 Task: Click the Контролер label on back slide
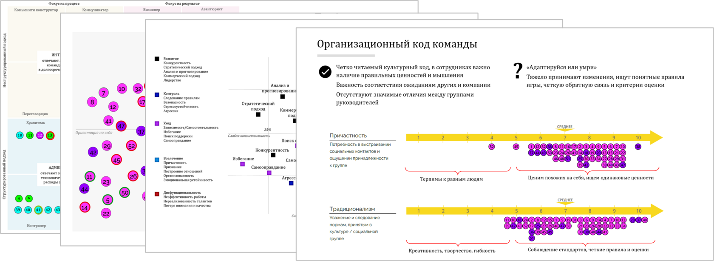(36, 226)
